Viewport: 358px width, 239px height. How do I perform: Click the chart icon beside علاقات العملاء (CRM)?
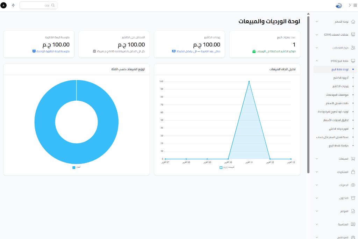(x=353, y=35)
